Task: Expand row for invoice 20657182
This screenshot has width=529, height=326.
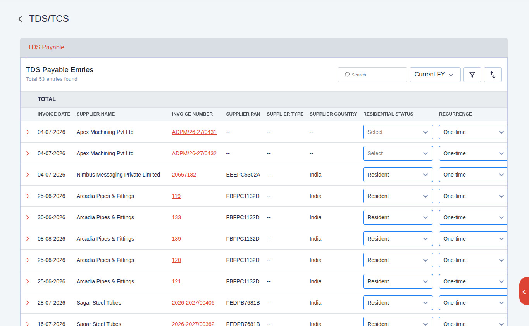Action: [x=28, y=175]
